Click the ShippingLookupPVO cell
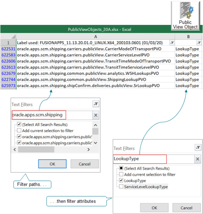Screen dimensions: 203x214 click(x=96, y=79)
